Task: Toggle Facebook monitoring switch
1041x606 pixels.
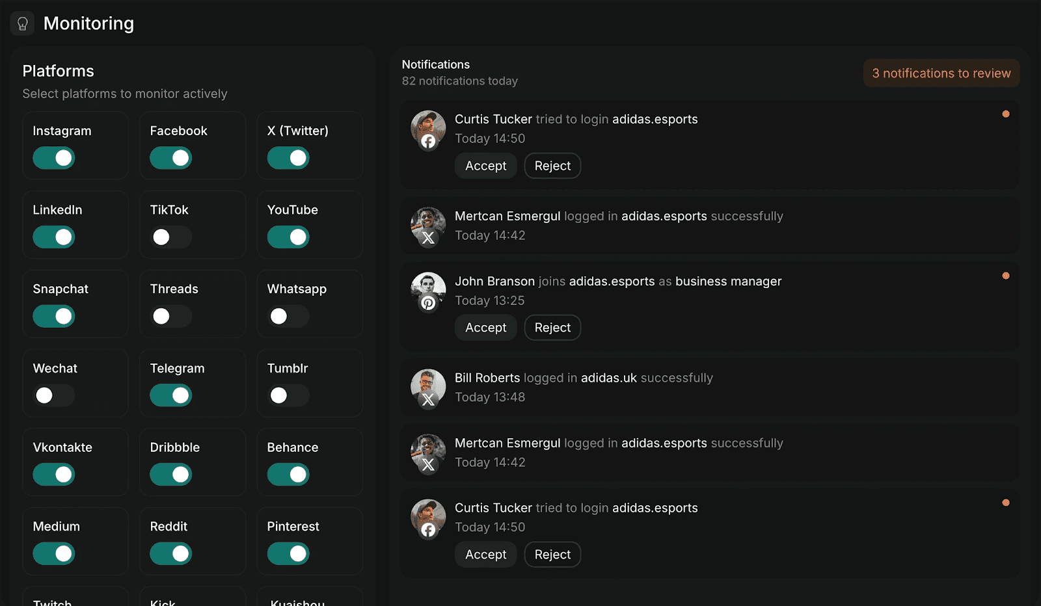Action: [171, 158]
